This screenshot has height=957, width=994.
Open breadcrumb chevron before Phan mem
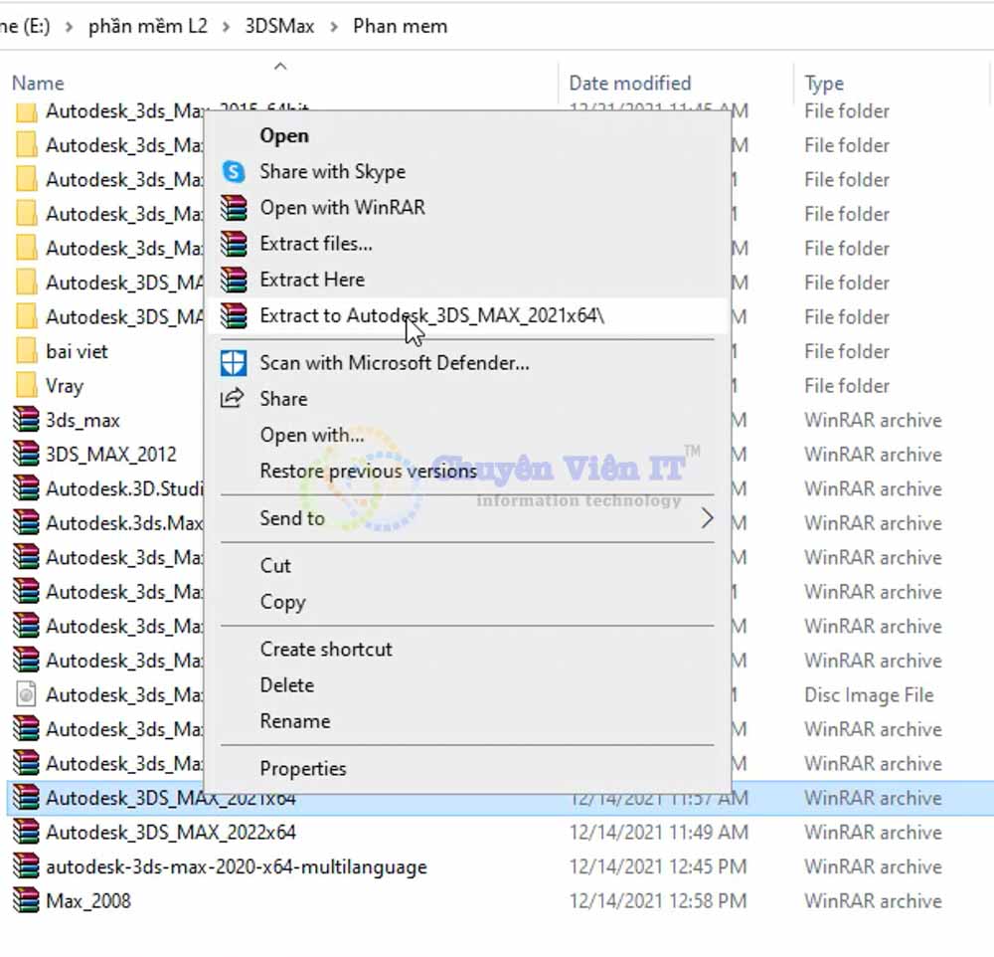(334, 27)
